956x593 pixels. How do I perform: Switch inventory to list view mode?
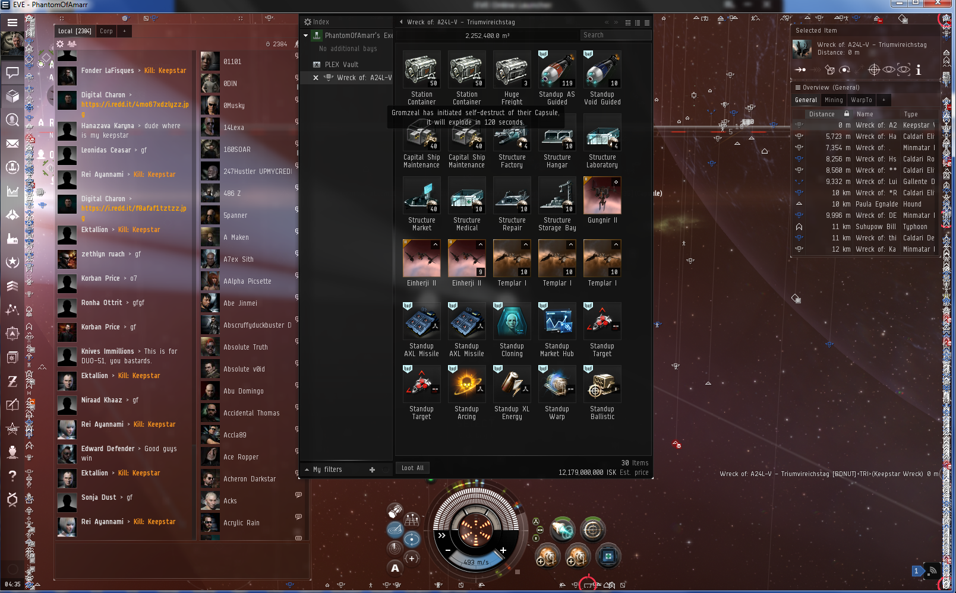647,23
